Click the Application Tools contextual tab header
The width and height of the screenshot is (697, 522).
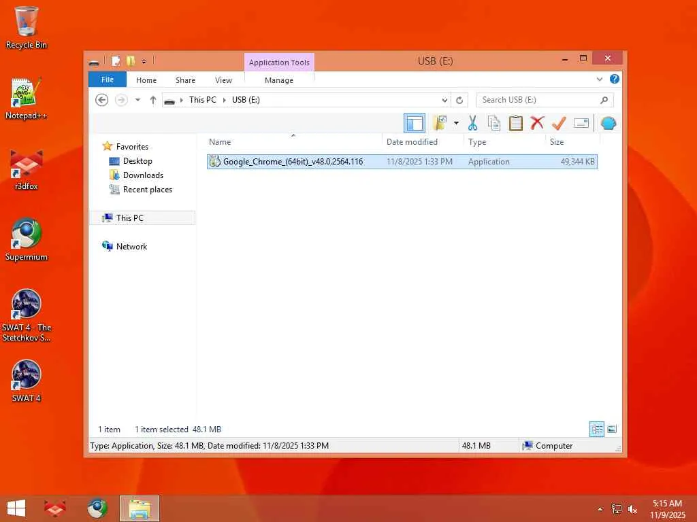coord(279,62)
